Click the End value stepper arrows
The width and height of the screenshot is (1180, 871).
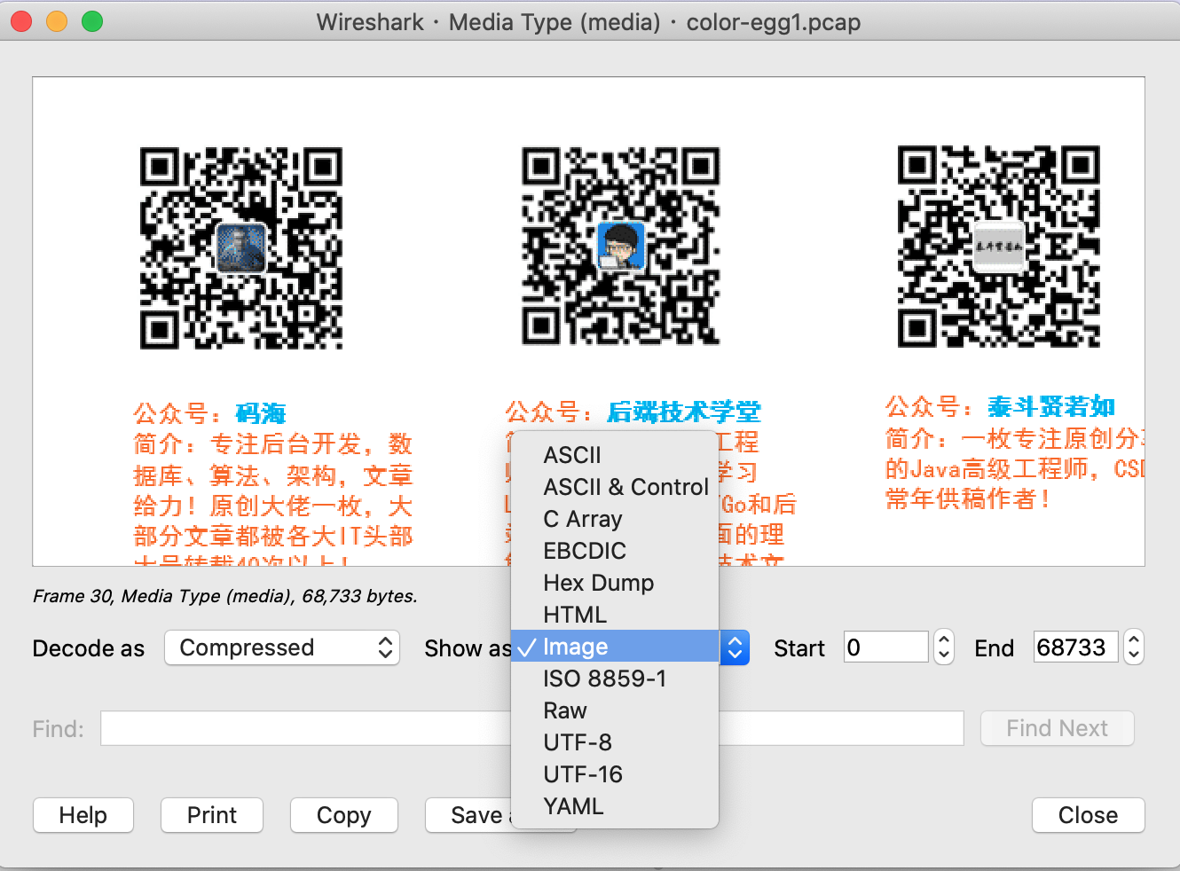pos(1134,647)
